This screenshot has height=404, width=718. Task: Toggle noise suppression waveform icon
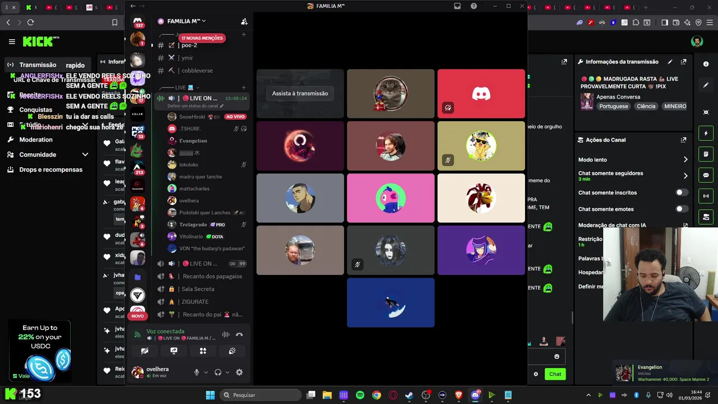(x=225, y=334)
